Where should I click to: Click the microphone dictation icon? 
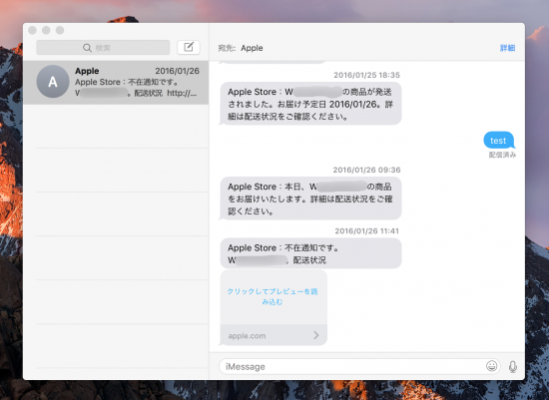513,366
